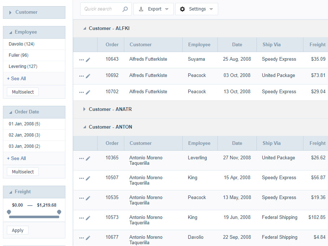Screen dimensions: 328x246
Task: Filter by employee Davolio (124)
Action: tap(22, 44)
